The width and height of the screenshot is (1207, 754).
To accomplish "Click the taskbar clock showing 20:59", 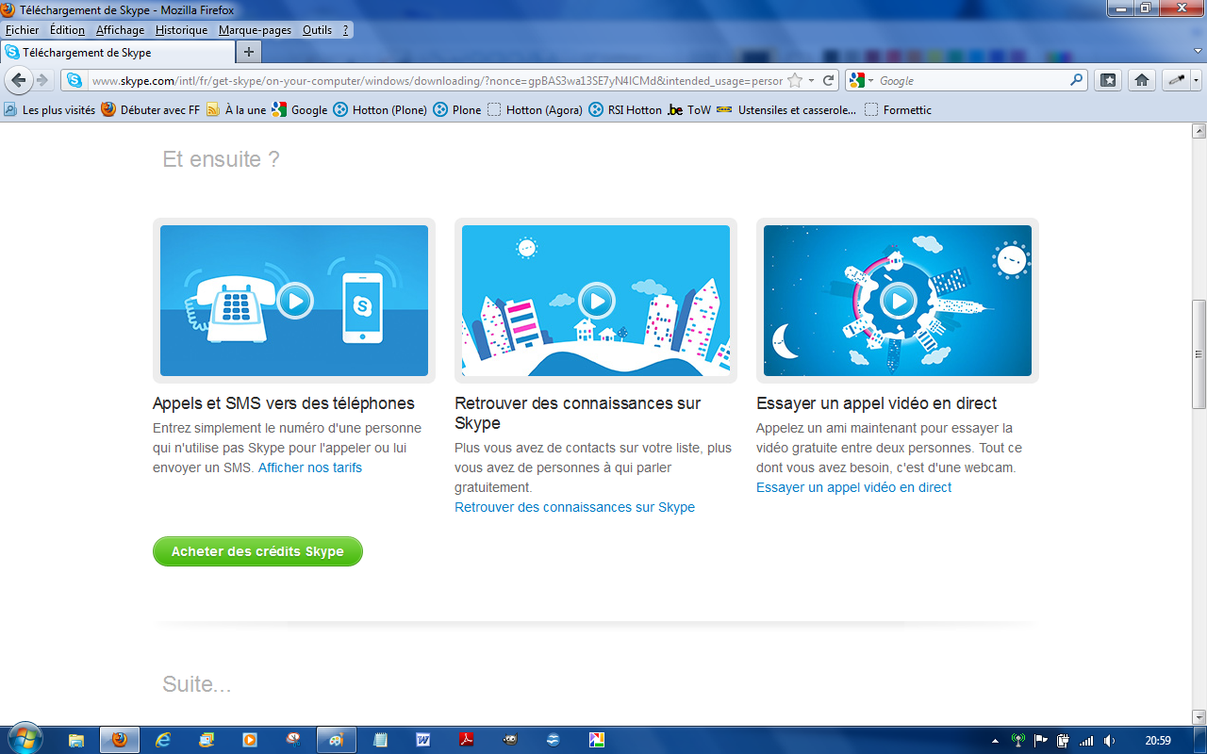I will click(x=1157, y=740).
